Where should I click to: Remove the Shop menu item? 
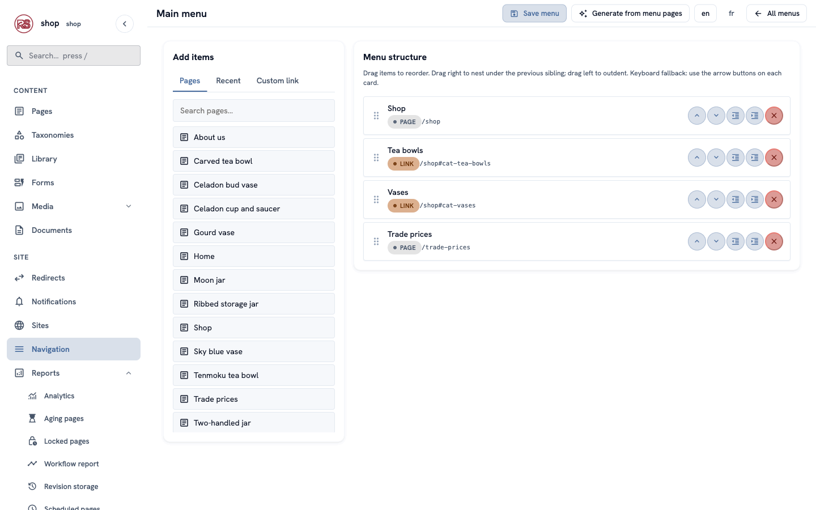click(x=774, y=116)
